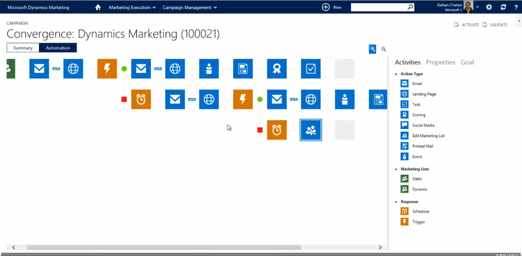The width and height of the screenshot is (522, 256).
Task: Collapse the Marketing Lists section
Action: [x=396, y=169]
